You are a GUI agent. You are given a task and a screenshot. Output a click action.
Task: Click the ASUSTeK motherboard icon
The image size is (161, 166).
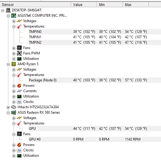(14, 16)
